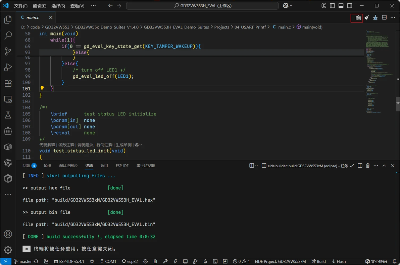
Task: Click the editor vertical scrollbar thumb
Action: (x=398, y=104)
